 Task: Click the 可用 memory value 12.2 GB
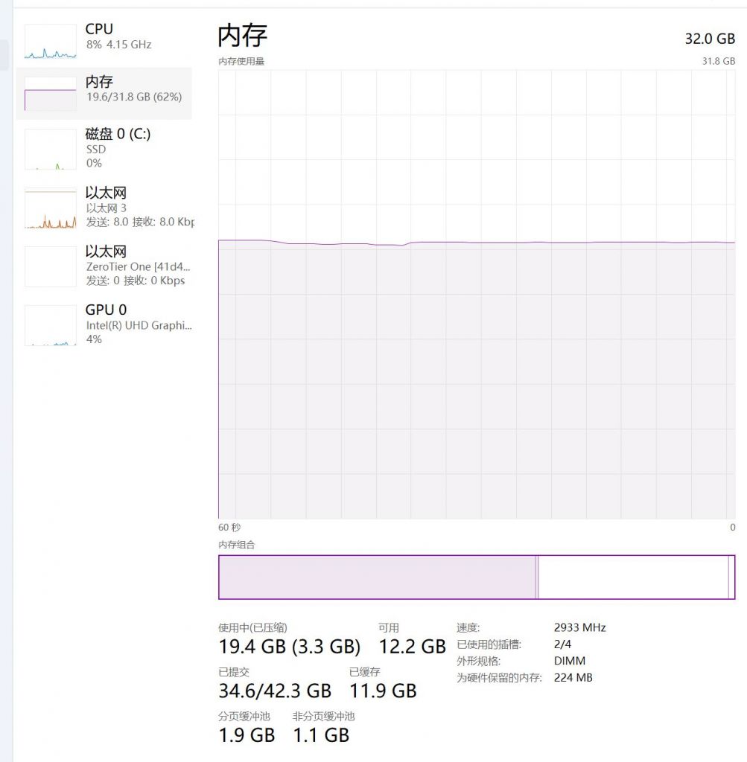click(412, 647)
